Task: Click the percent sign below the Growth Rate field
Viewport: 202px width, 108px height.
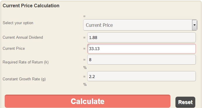Action: click(85, 84)
